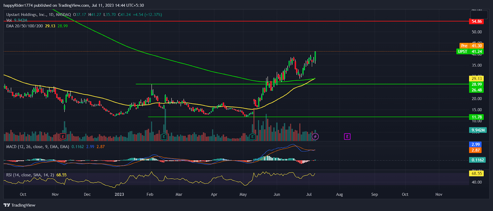This screenshot has height=211, width=493.
Task: Select the RSI (14, close, SMA) legend
Action: click(30, 175)
